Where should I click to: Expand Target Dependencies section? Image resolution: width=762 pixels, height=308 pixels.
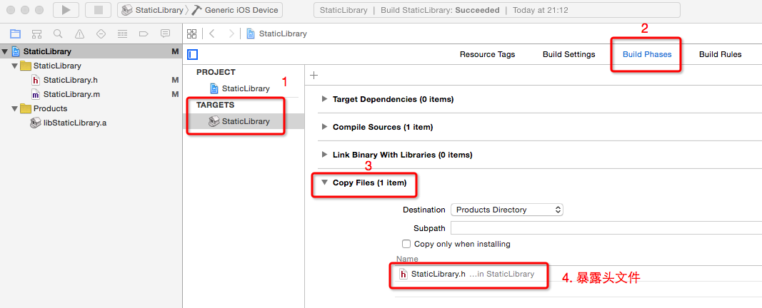[325, 99]
